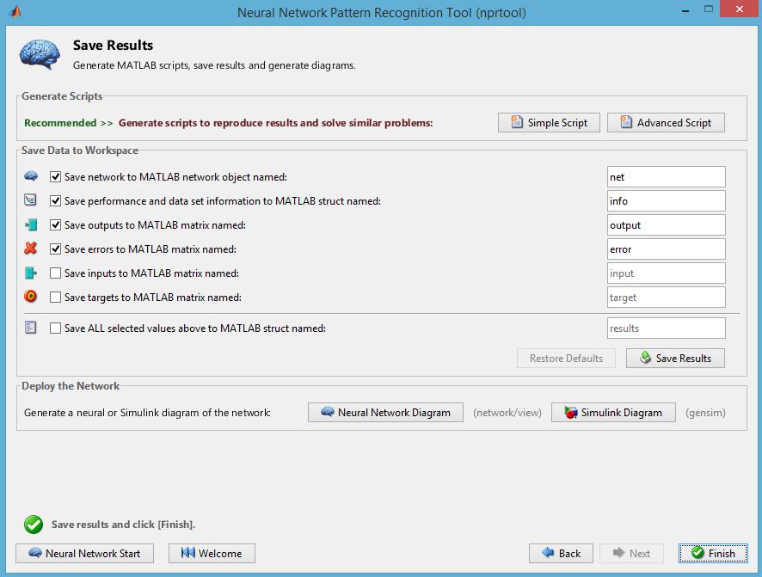Click the 'Generate Scripts' group title

[x=62, y=96]
